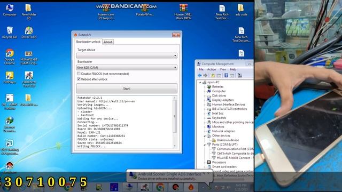Click 'Model: CAM-L21' line in log
The height and width of the screenshot is (192, 342).
89,132
